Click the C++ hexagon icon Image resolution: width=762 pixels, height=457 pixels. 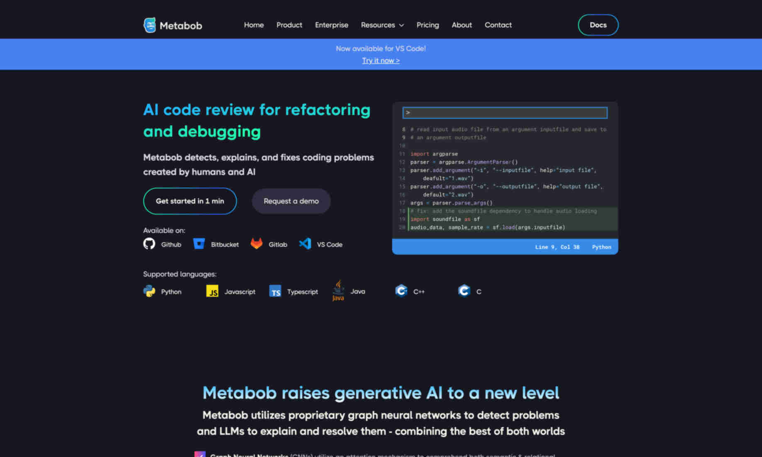point(401,291)
